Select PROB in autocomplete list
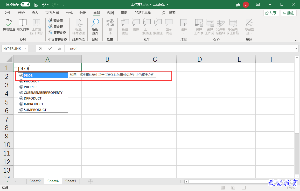Image resolution: width=300 pixels, height=191 pixels. pos(43,75)
